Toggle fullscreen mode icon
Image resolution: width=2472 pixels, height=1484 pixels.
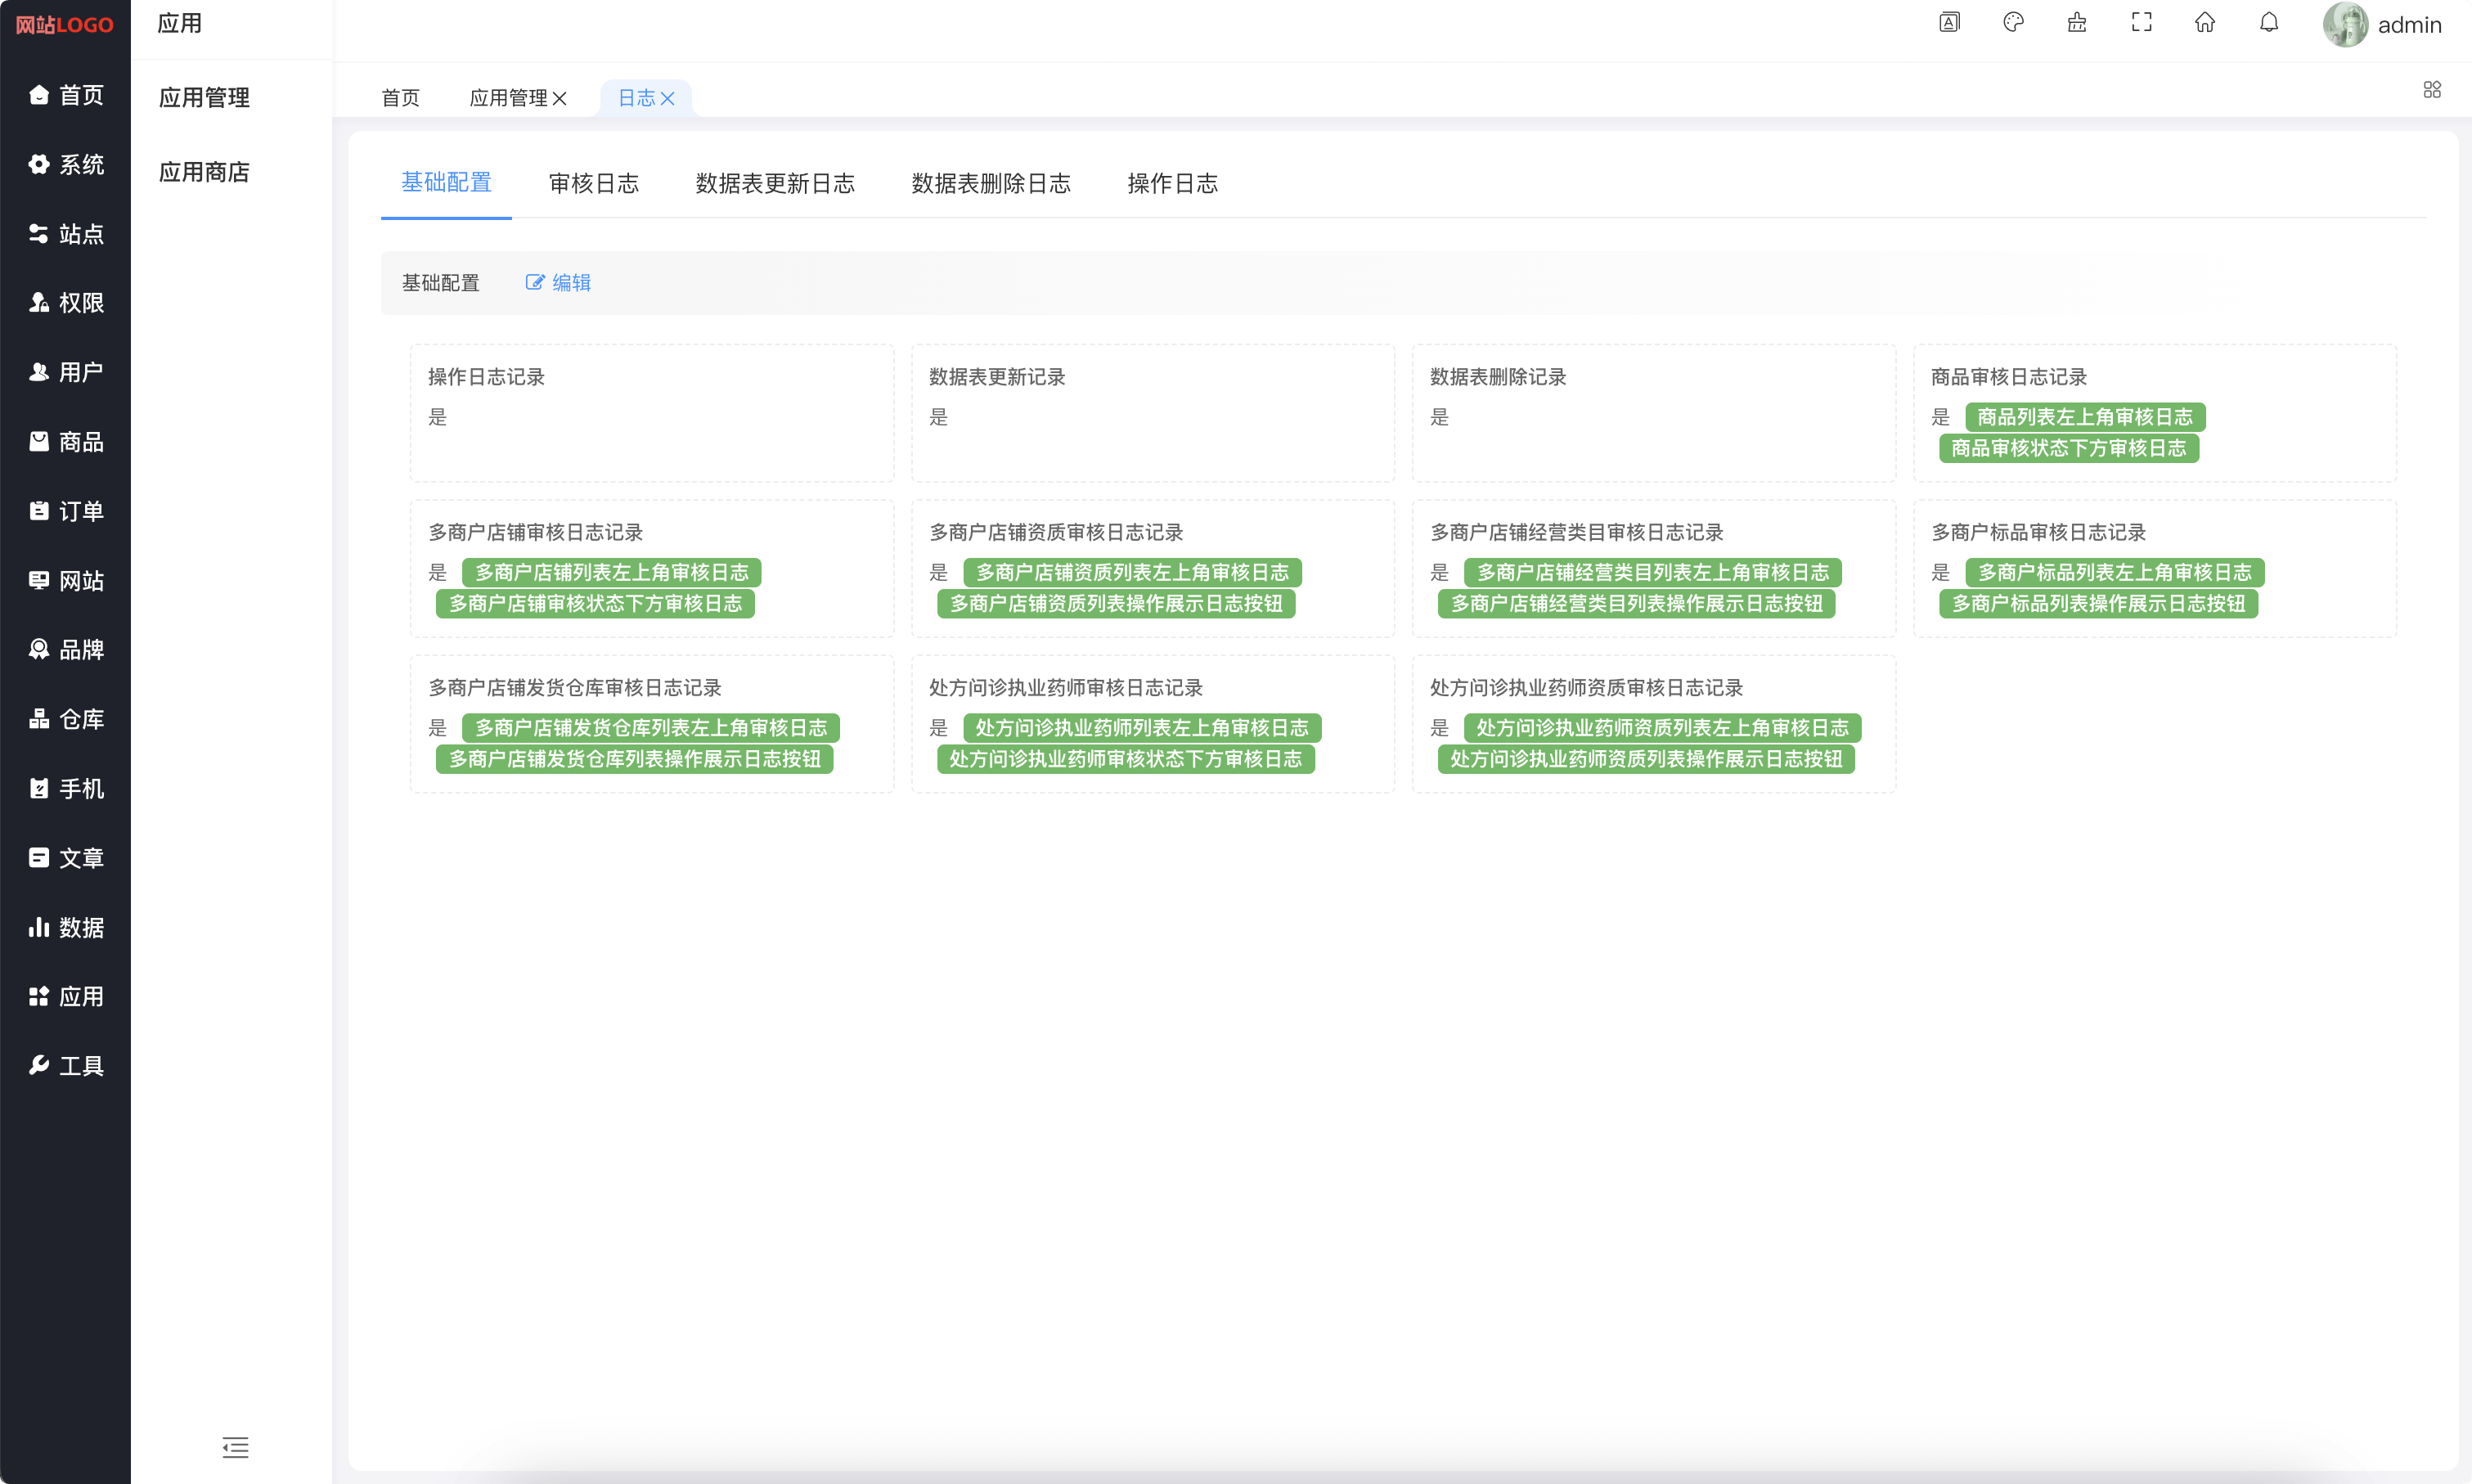pyautogui.click(x=2142, y=23)
